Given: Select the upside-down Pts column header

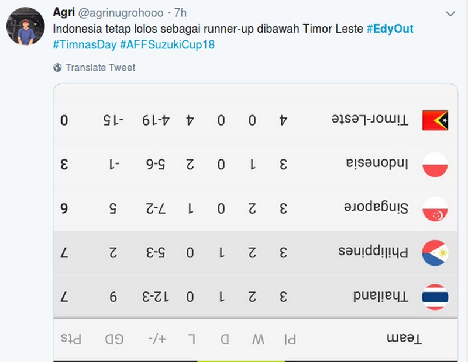Looking at the screenshot, I should coord(71,339).
